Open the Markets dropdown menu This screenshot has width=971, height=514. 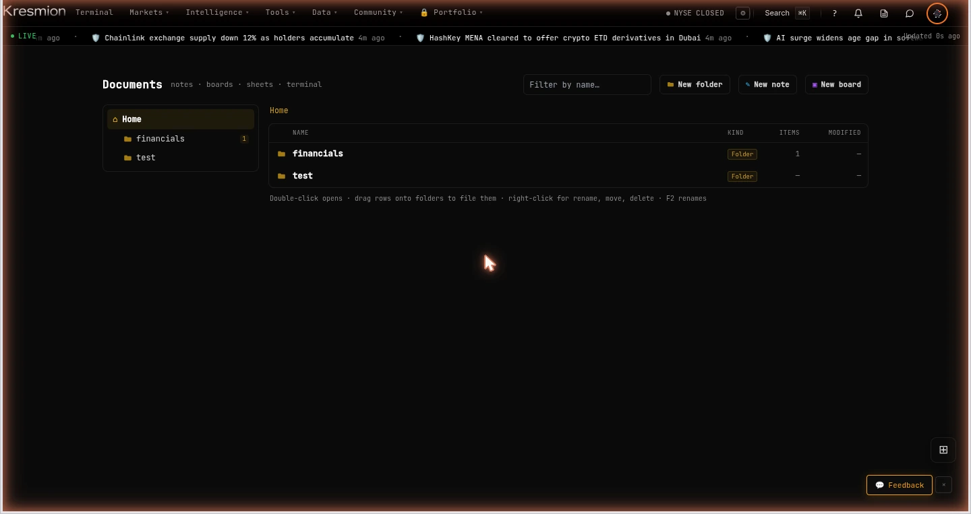150,12
